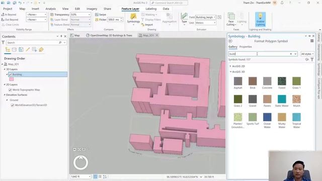Click the search magnifier in Contents
This screenshot has width=322, height=181.
(60, 42)
